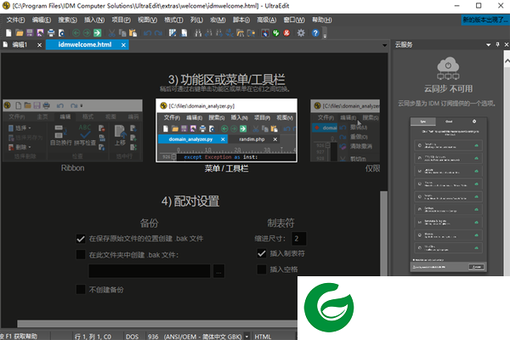Click the blue Help question icon
Viewport: 510px width, 340px height.
315,33
